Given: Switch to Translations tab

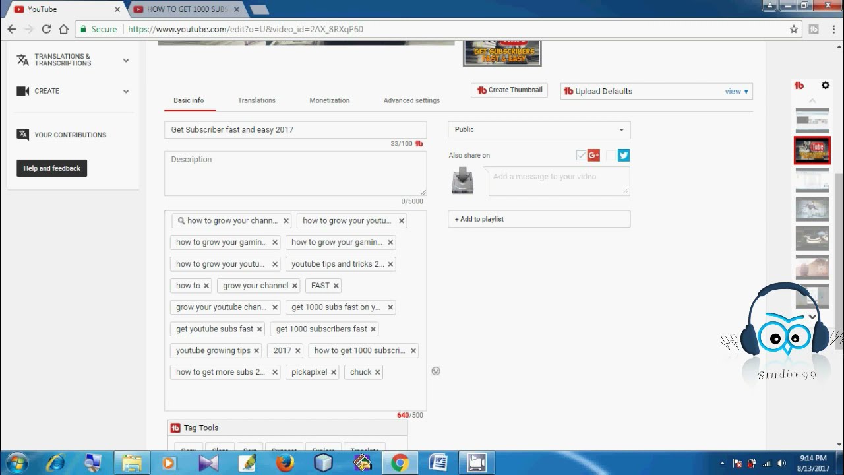Looking at the screenshot, I should tap(256, 100).
